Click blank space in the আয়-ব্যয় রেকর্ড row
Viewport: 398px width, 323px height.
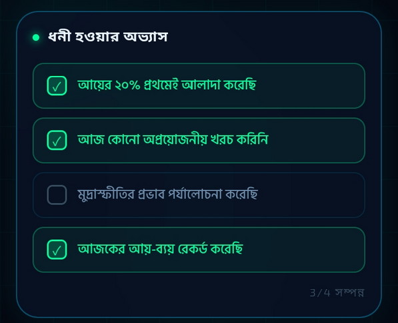pos(303,250)
